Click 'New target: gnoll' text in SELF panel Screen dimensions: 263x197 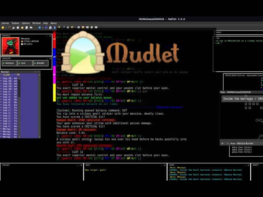[95, 170]
